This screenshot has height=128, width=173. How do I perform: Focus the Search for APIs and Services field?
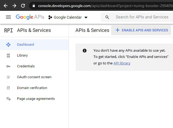coord(142,17)
